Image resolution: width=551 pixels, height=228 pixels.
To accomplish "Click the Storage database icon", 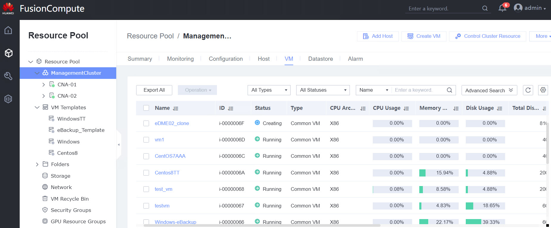I will coord(45,176).
